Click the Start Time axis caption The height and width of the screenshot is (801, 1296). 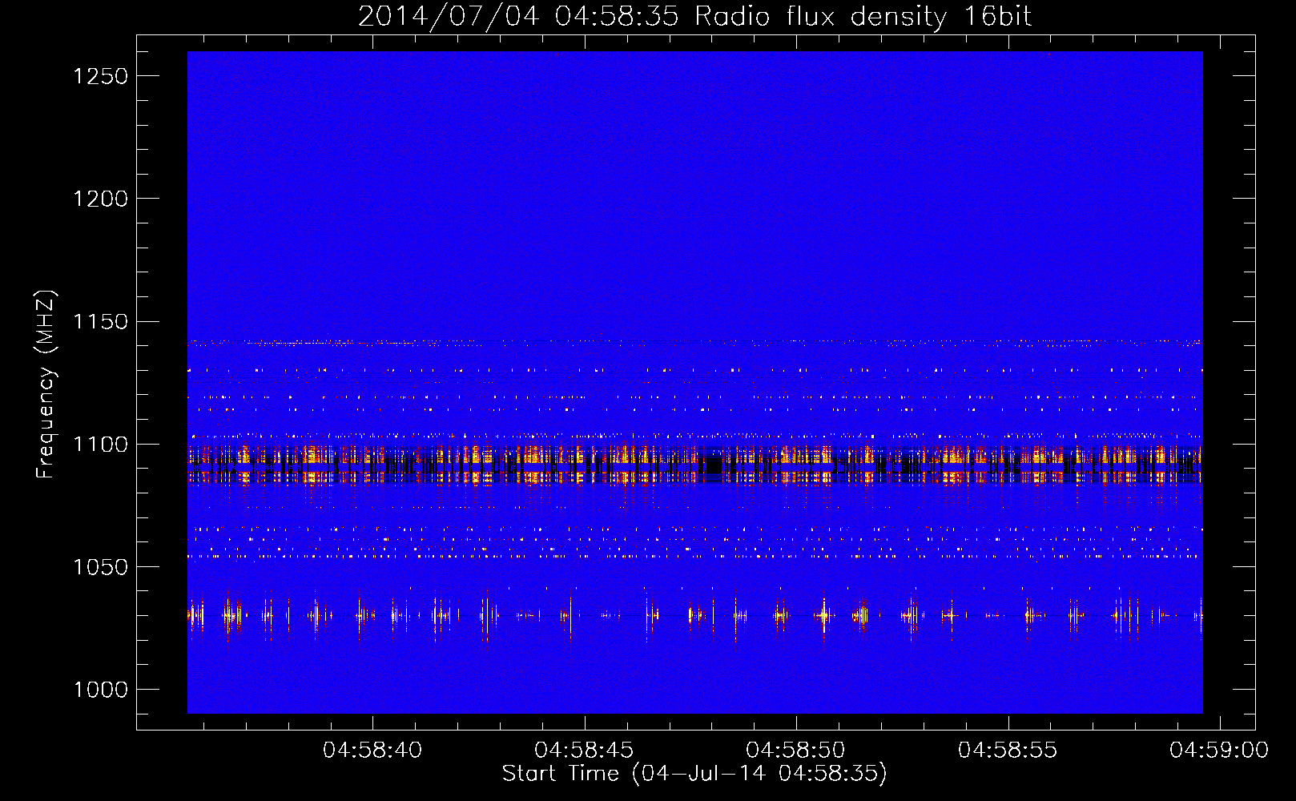click(694, 774)
